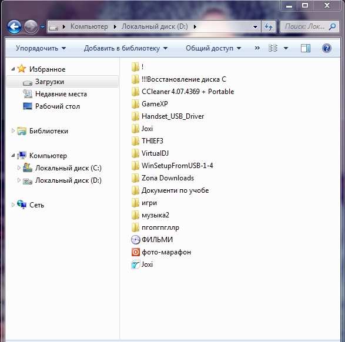Toggle the preview pane icon
This screenshot has width=345, height=342.
coord(306,48)
